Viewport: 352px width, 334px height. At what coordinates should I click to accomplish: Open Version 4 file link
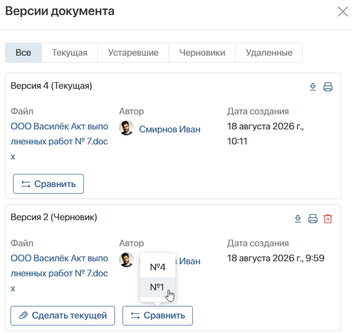(x=59, y=141)
